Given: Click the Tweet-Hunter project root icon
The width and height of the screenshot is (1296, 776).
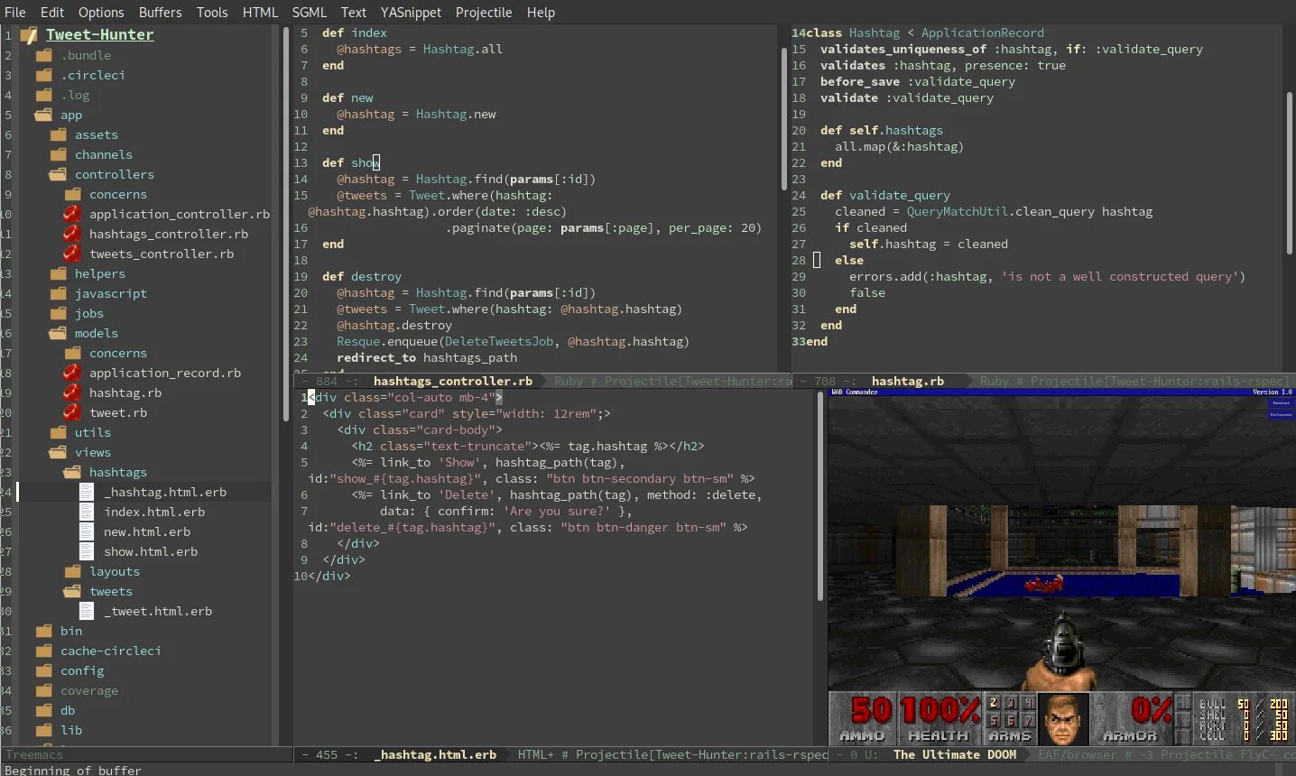Looking at the screenshot, I should click(x=29, y=35).
